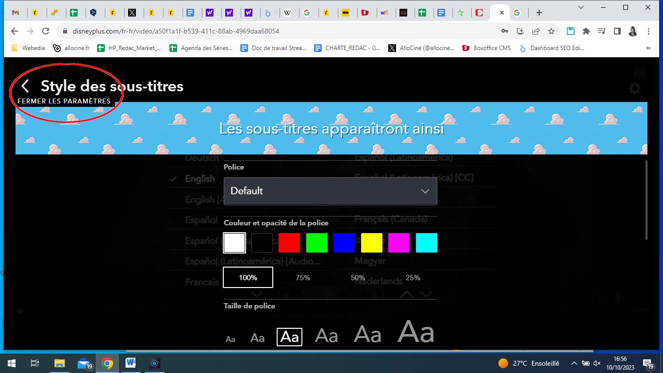Screen dimensions: 663x373
Task: Set font opacity to 50%
Action: click(x=358, y=277)
